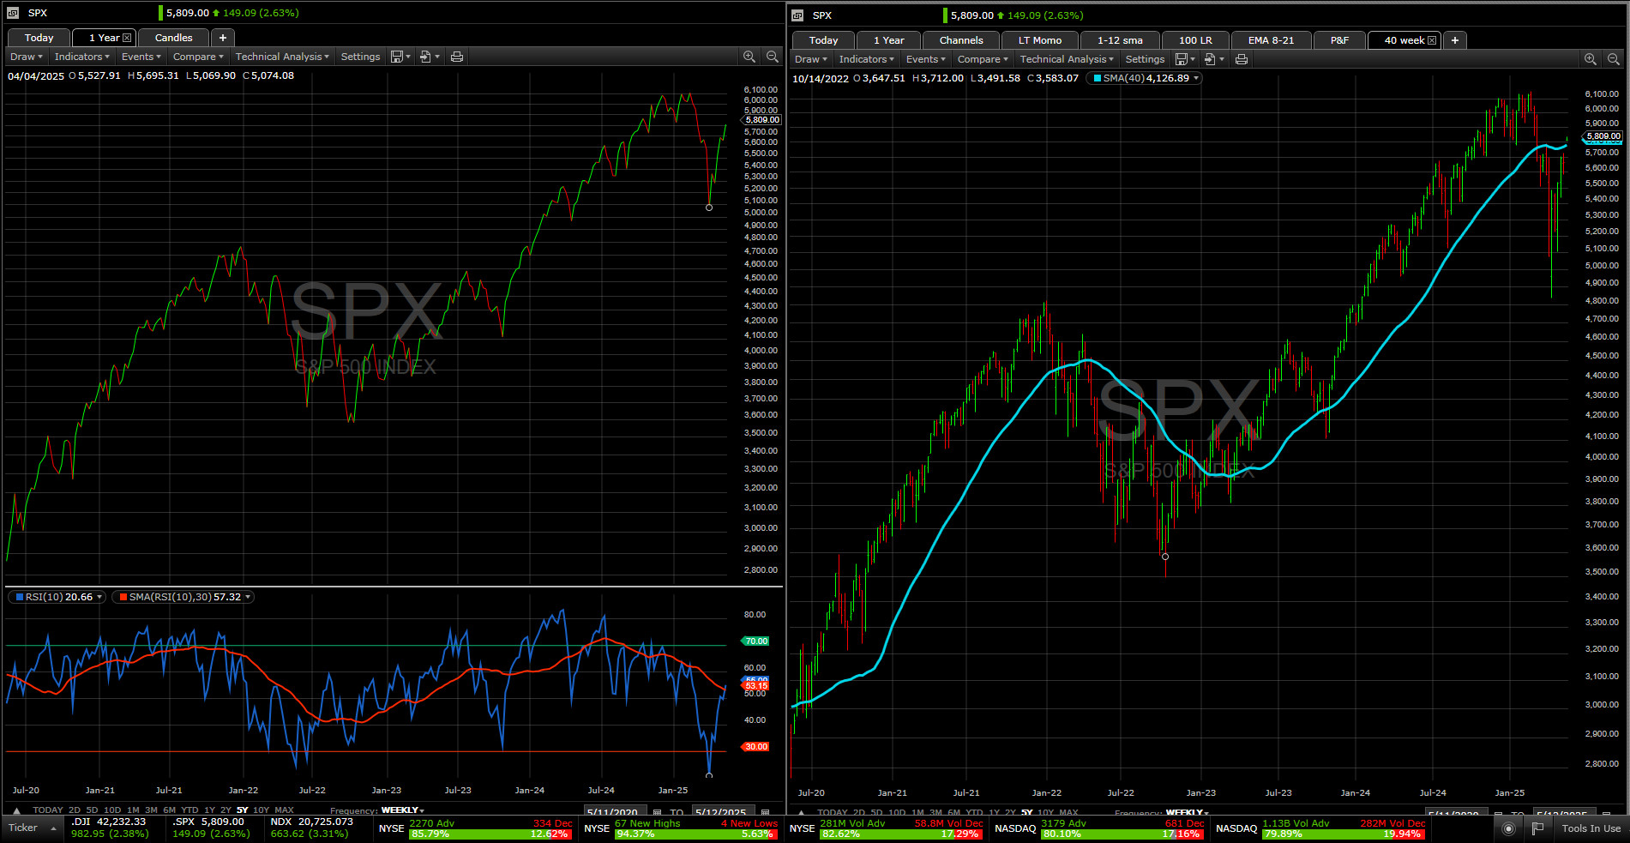Click the Tools In Use button

click(x=1591, y=828)
